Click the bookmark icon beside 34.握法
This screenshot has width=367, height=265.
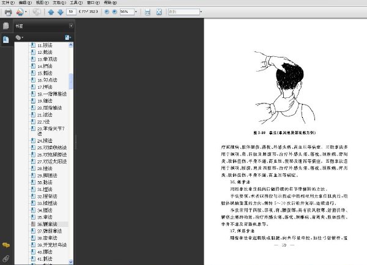(34, 210)
